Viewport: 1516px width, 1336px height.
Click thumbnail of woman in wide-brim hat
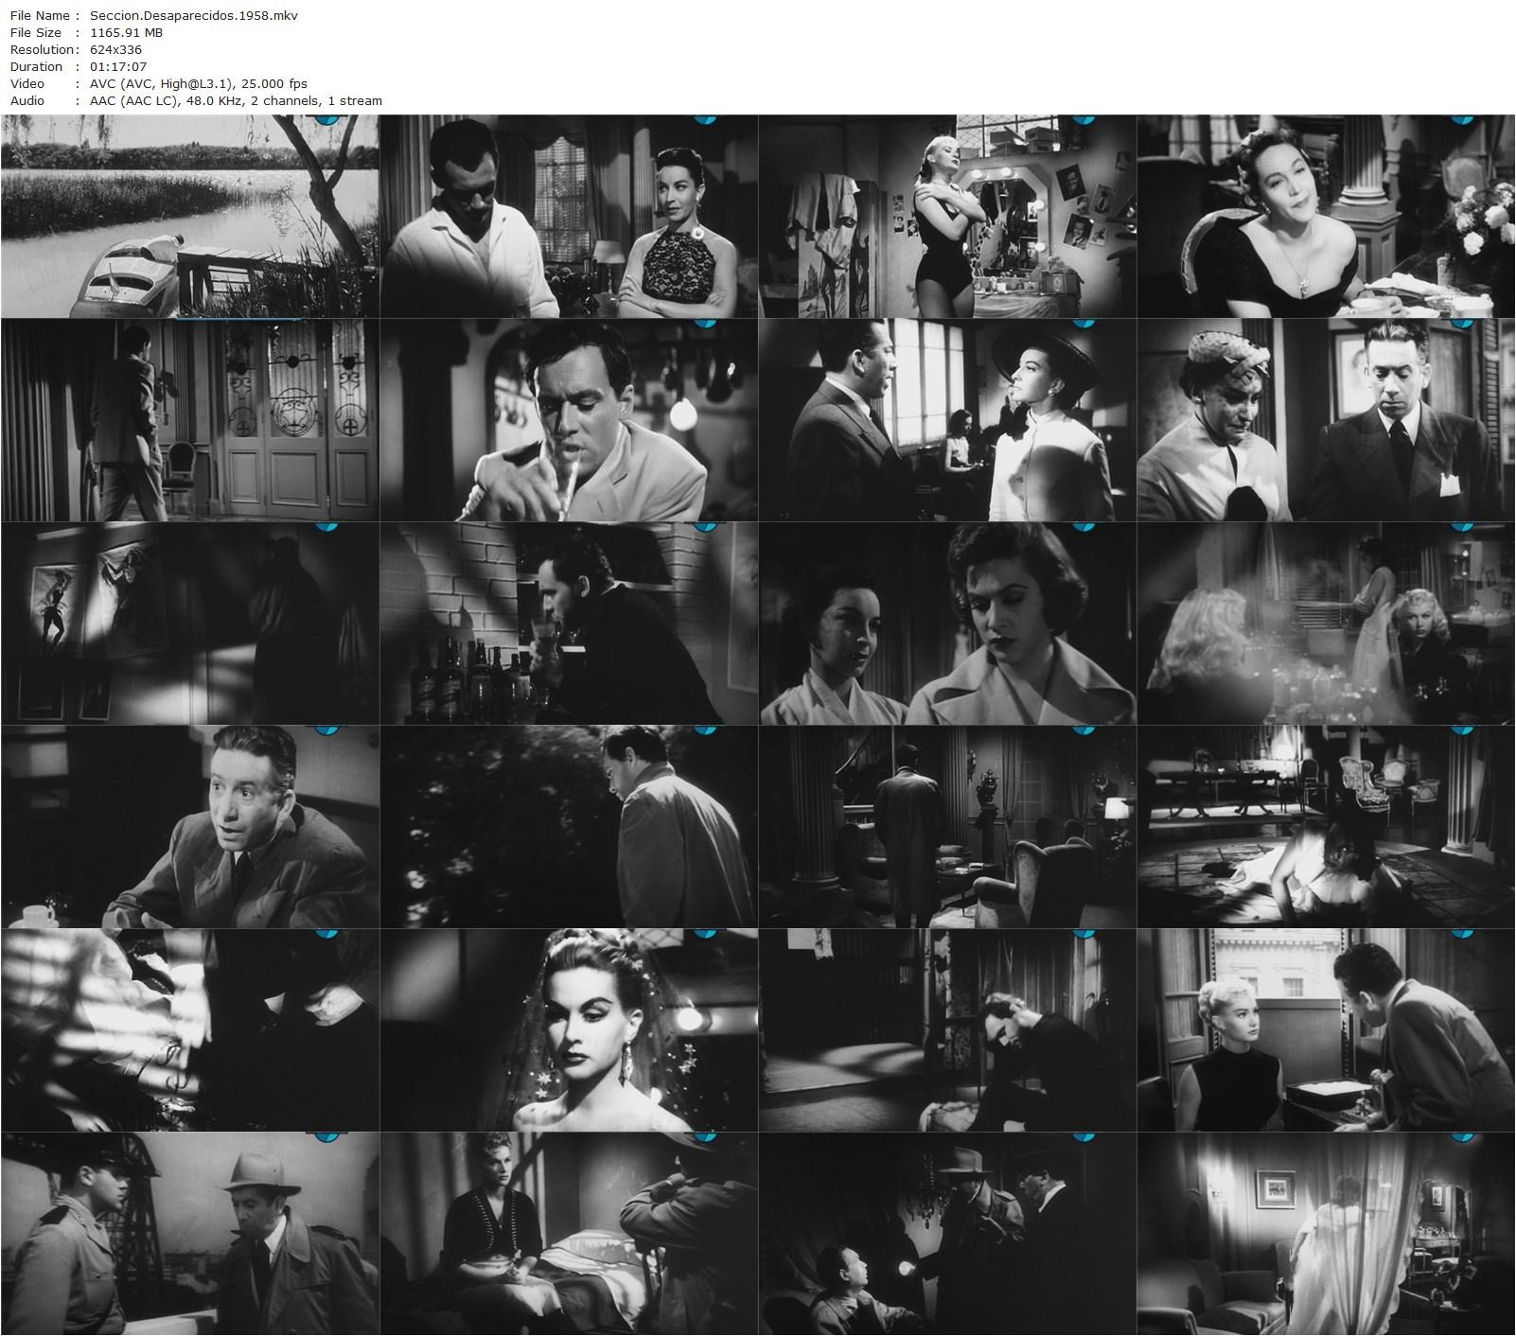[x=947, y=420]
